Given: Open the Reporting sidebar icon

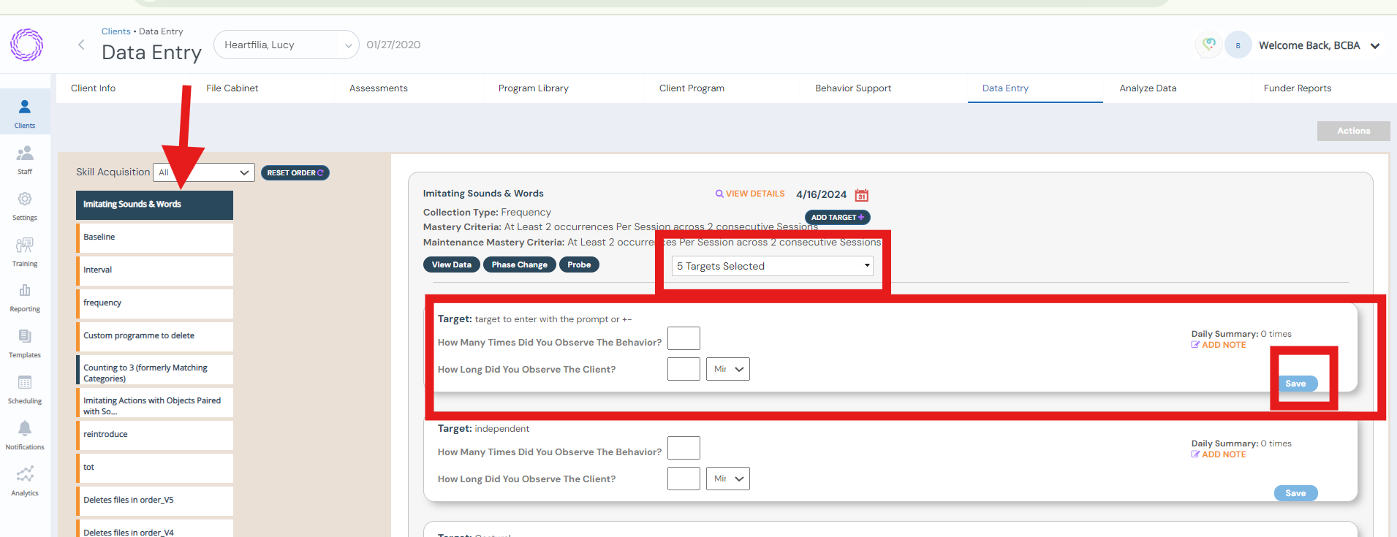Looking at the screenshot, I should point(25,297).
